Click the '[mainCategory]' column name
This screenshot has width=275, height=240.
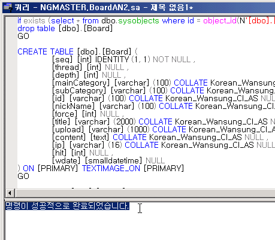click(81, 83)
